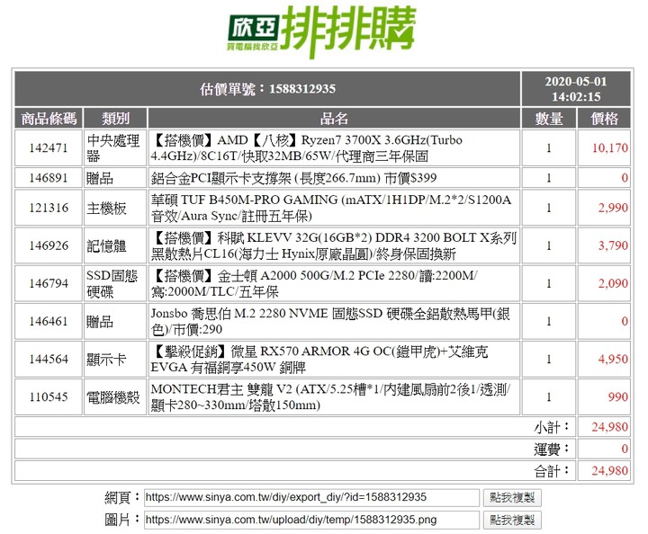This screenshot has height=534, width=648.
Task: Click the 顯示卡 category cell
Action: point(115,359)
